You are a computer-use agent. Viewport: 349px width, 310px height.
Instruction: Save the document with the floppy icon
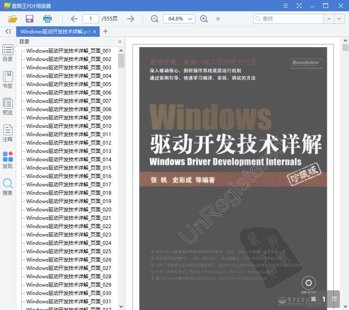(x=30, y=19)
